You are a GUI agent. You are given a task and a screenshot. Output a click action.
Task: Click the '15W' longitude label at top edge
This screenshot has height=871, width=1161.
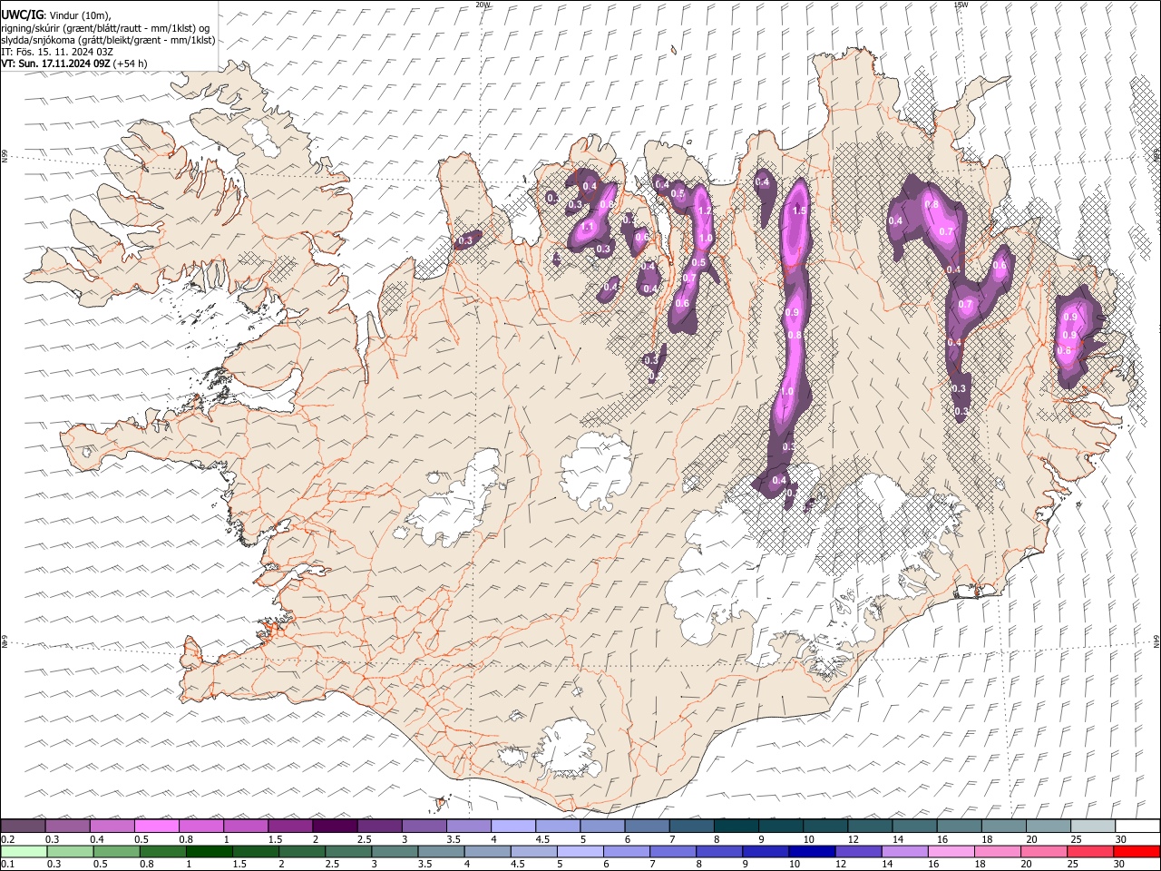point(961,5)
